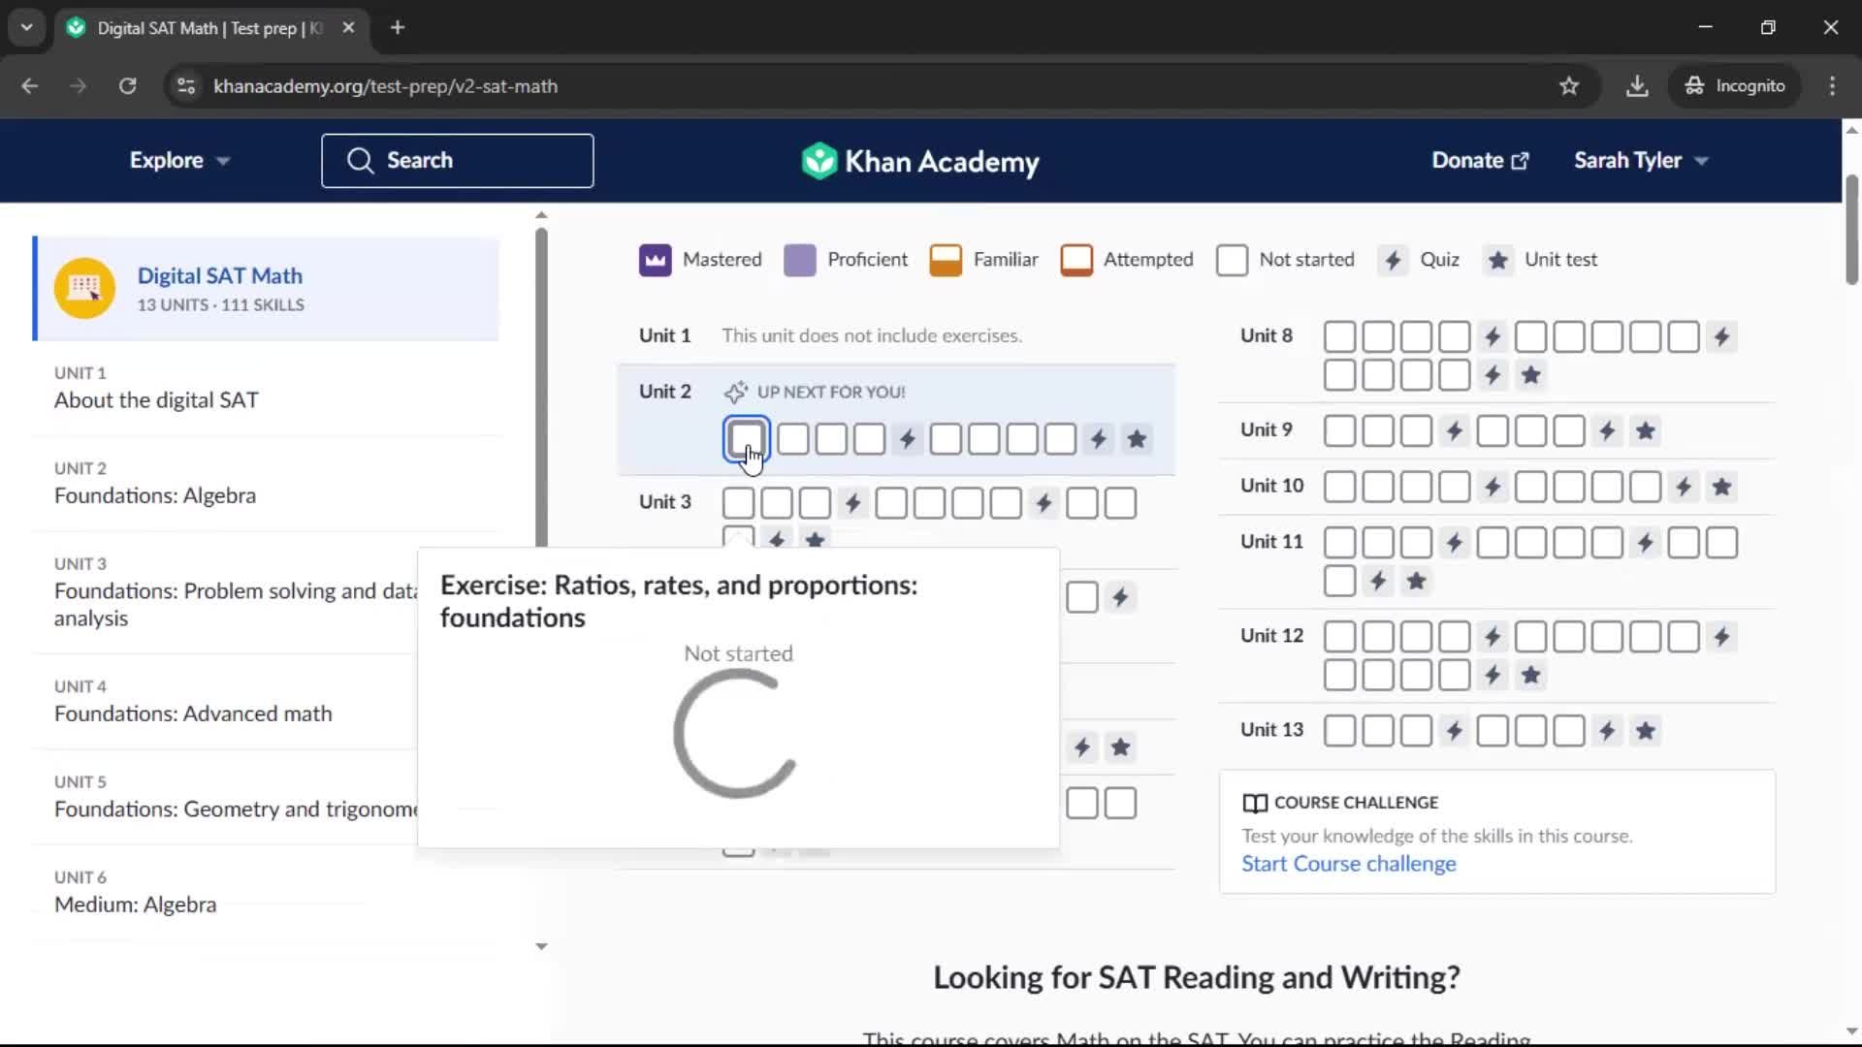This screenshot has height=1047, width=1862.
Task: Close the Digital SAT Math tab
Action: tap(348, 28)
